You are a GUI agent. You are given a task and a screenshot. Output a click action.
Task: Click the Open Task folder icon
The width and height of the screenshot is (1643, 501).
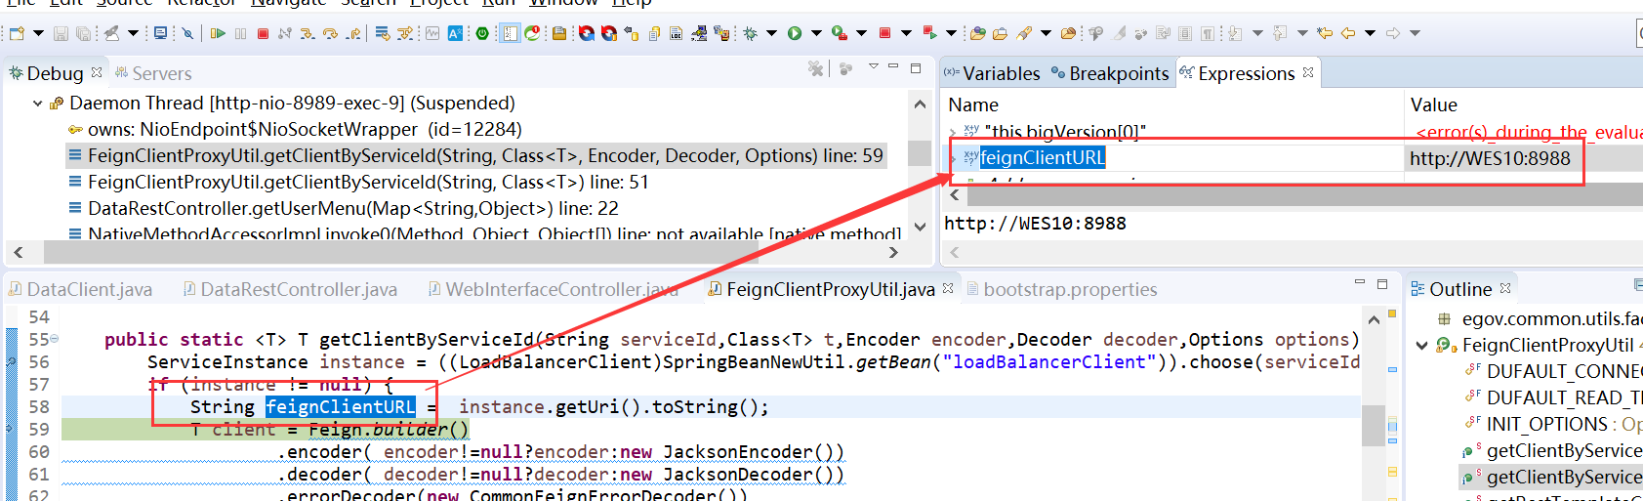(x=1000, y=33)
